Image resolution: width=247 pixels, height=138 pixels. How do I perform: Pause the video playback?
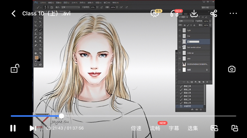click(x=13, y=128)
